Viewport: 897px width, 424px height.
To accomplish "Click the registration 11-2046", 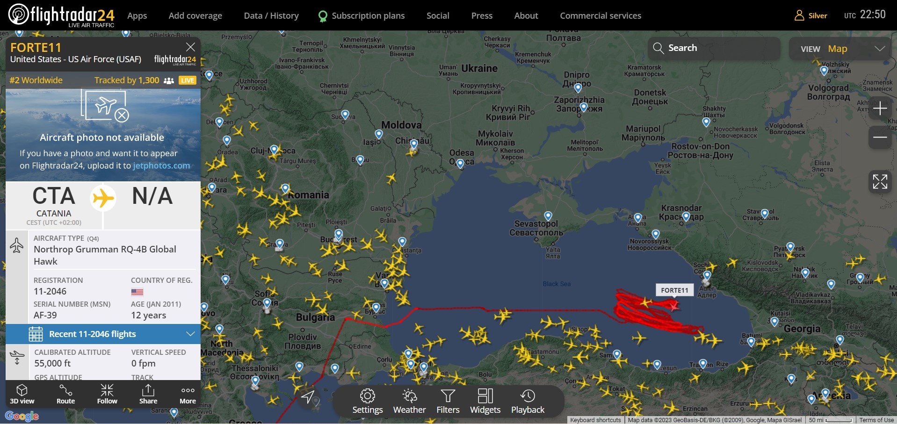I will click(x=50, y=291).
